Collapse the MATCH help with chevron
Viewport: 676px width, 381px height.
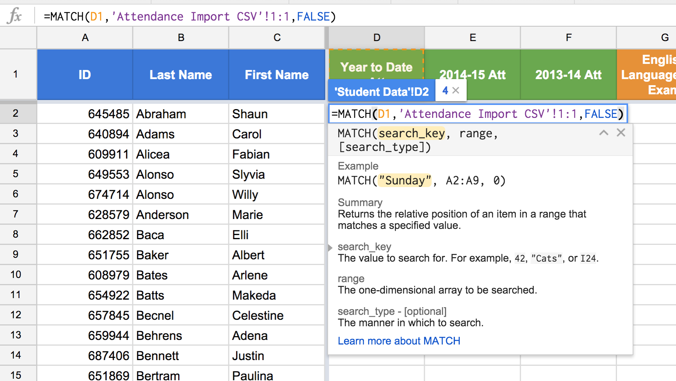point(604,133)
